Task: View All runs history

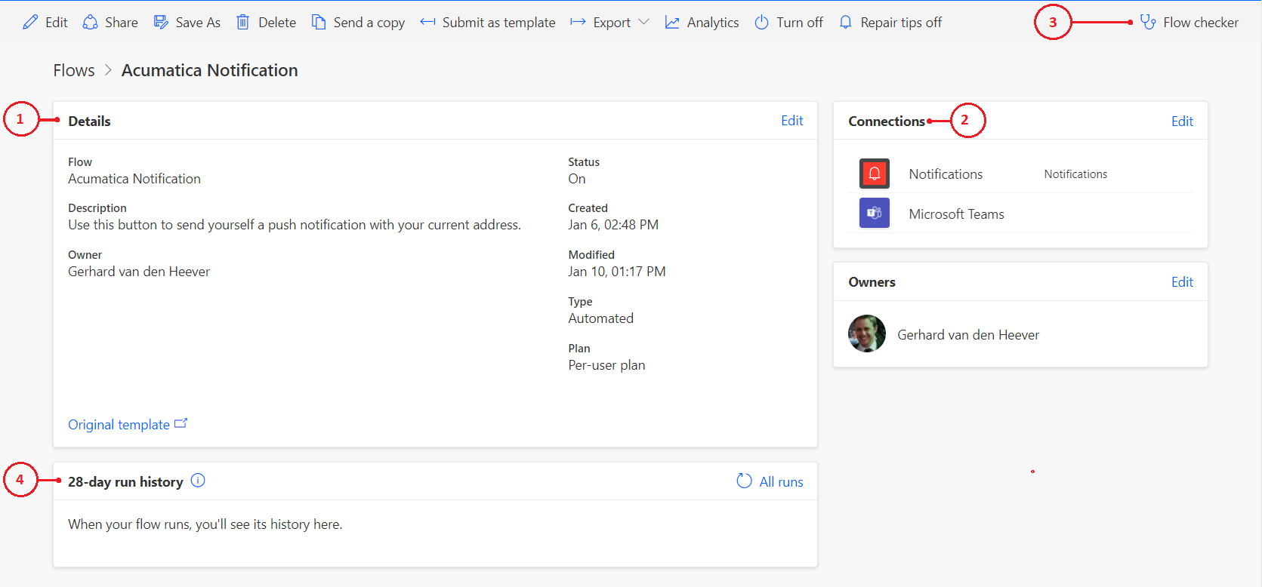Action: point(782,481)
